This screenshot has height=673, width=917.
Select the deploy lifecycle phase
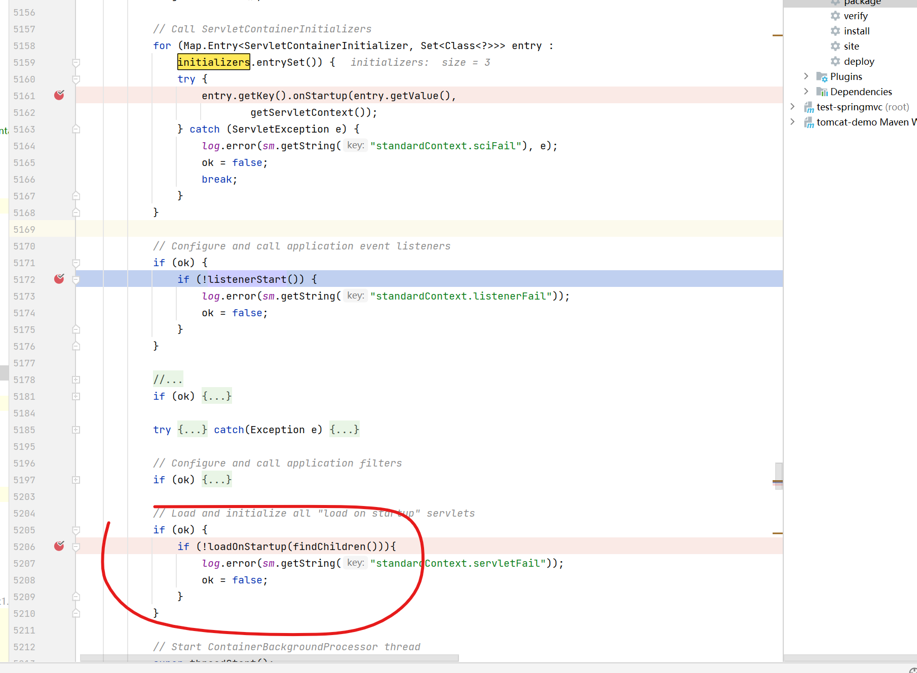859,61
